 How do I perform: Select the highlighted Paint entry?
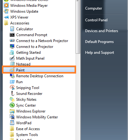[39, 70]
